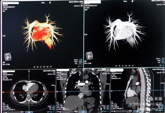This screenshot has height=113, width=165.
Task: Click the Link button under axial view
Action: (x=29, y=112)
